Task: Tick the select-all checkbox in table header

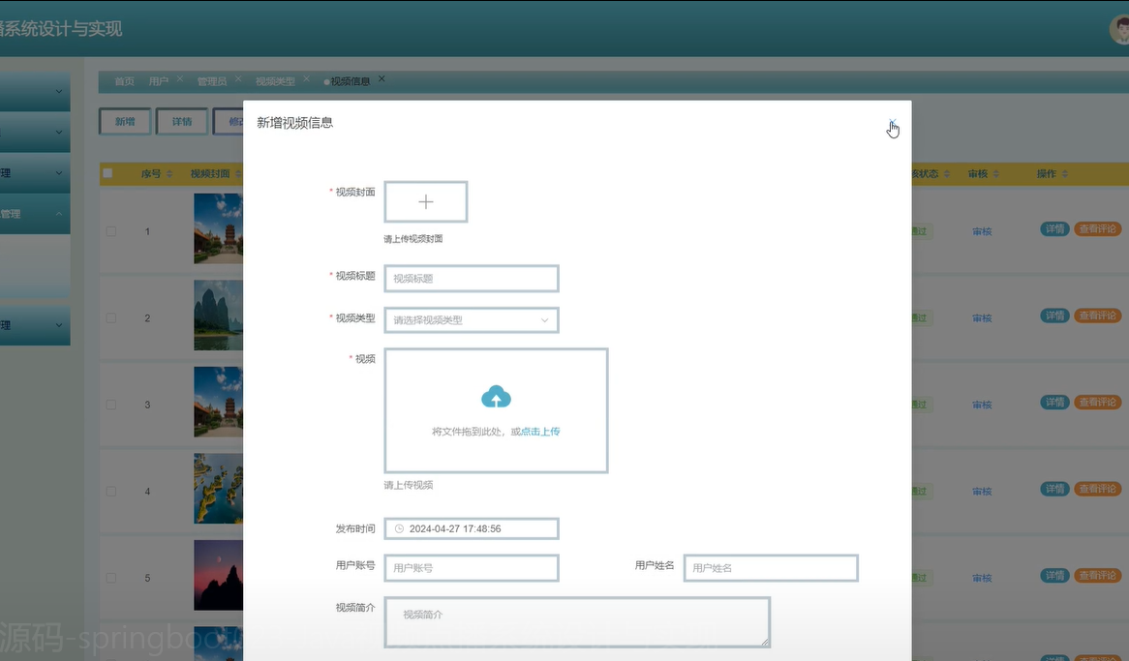Action: click(x=108, y=173)
